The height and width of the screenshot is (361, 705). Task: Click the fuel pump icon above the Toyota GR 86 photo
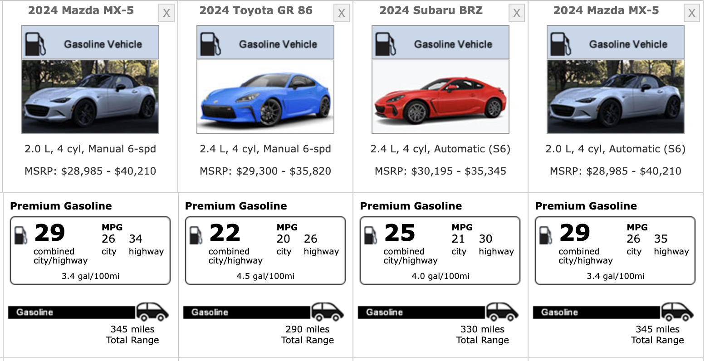tap(211, 44)
